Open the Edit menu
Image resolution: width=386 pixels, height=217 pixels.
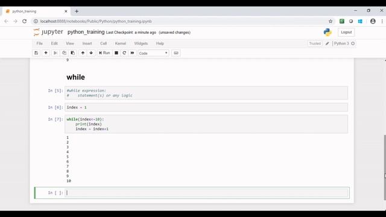coord(54,43)
